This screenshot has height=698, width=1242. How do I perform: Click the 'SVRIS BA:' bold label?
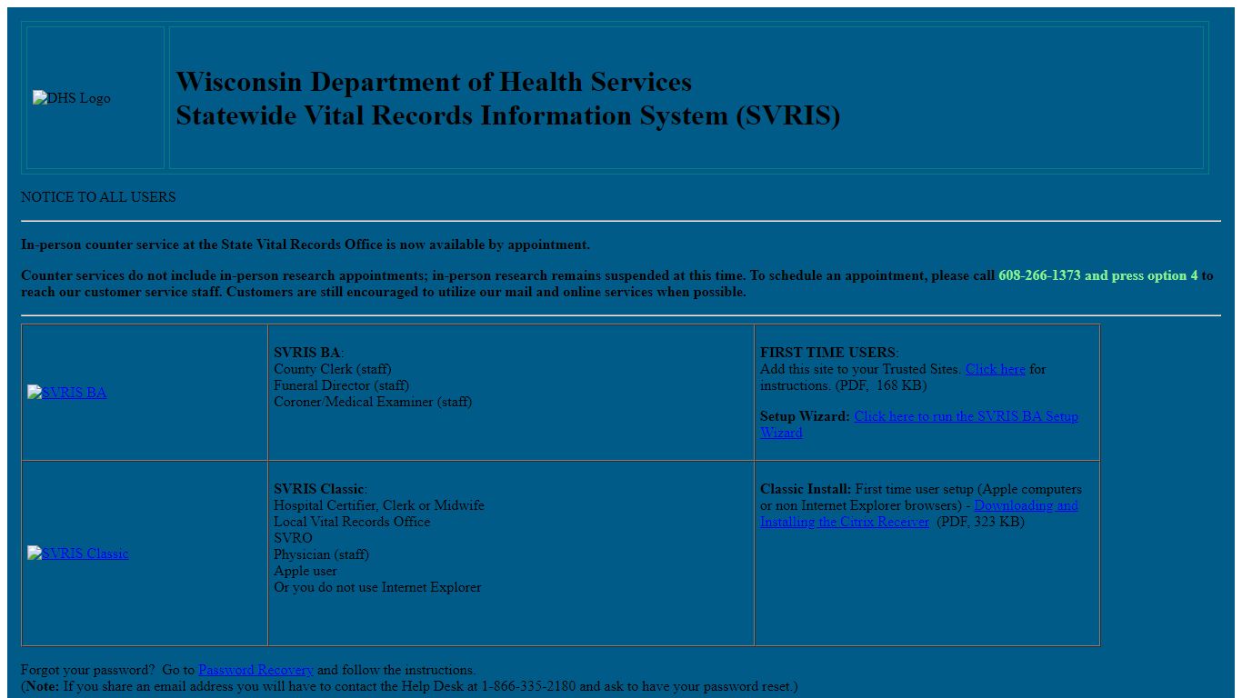(x=308, y=353)
